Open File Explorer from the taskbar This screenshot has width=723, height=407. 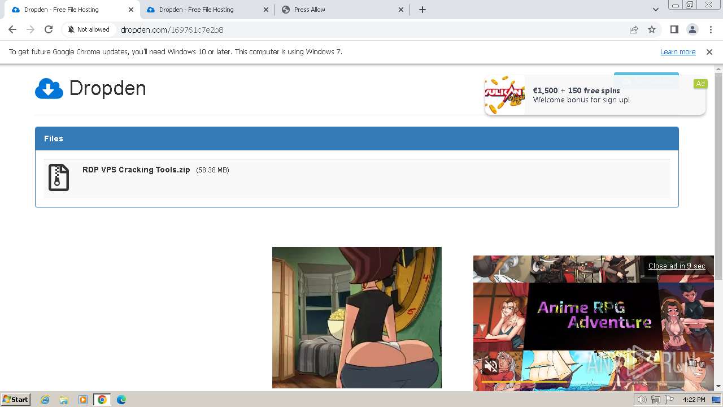coord(64,400)
